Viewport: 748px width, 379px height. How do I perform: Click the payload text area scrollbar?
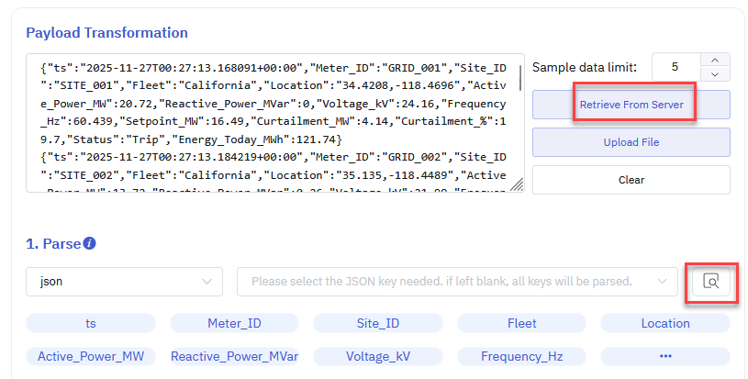coord(521,78)
